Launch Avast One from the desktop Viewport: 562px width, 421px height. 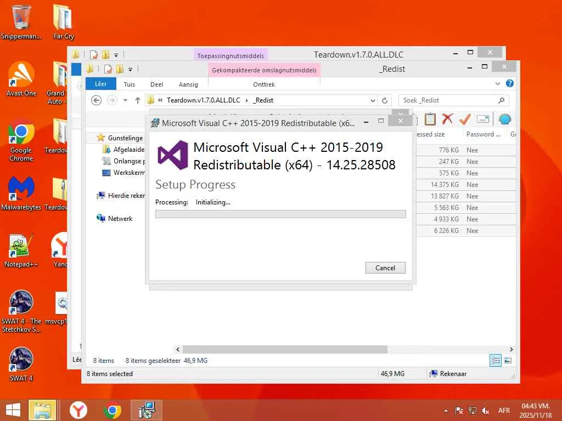click(21, 79)
